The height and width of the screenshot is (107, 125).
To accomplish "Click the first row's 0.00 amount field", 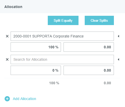I will coord(89,47).
